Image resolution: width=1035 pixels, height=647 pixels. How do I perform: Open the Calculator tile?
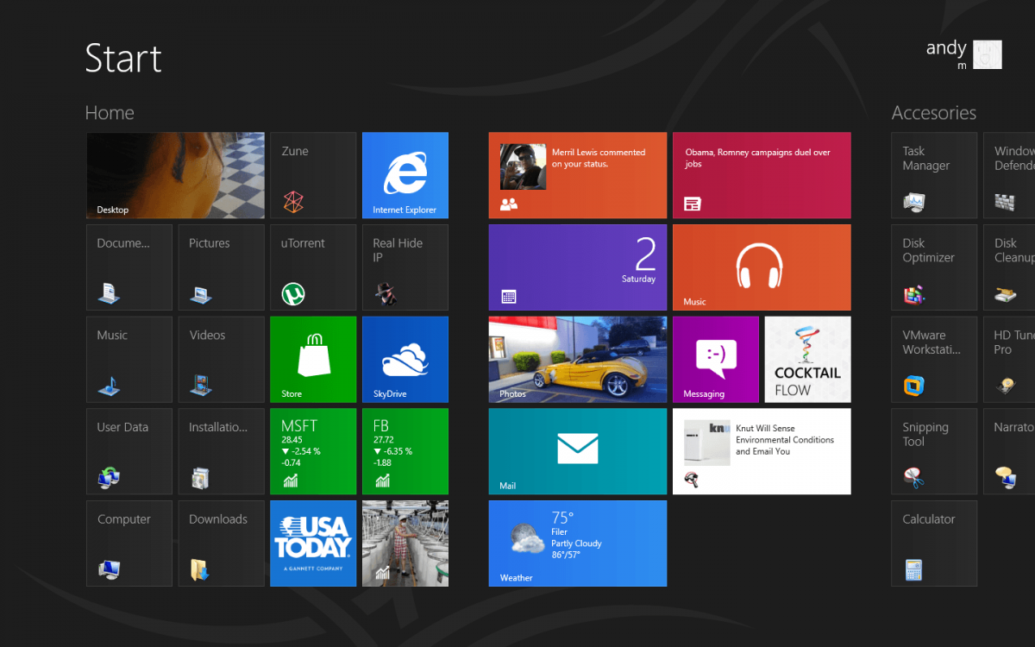coord(934,543)
